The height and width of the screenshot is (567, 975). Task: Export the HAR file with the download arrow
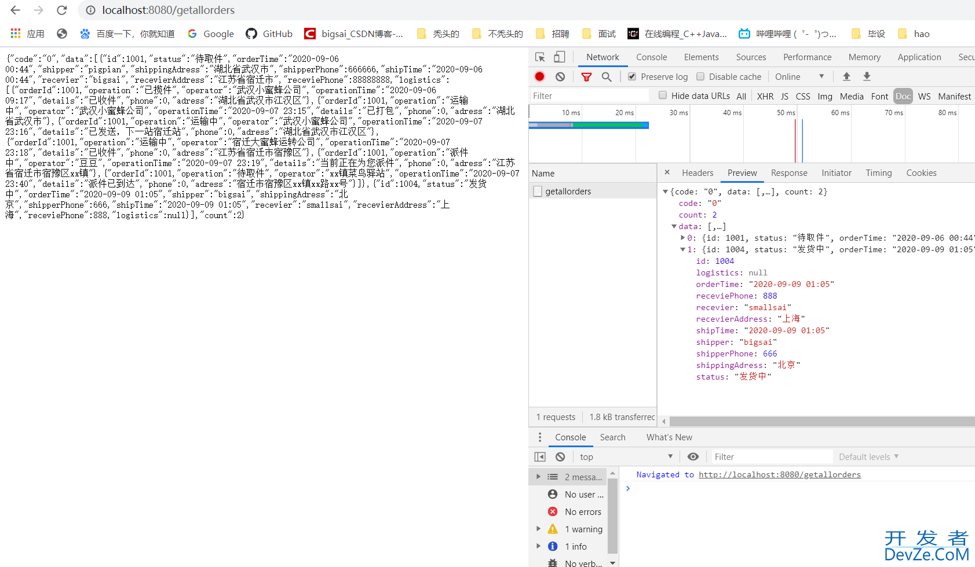coord(867,76)
